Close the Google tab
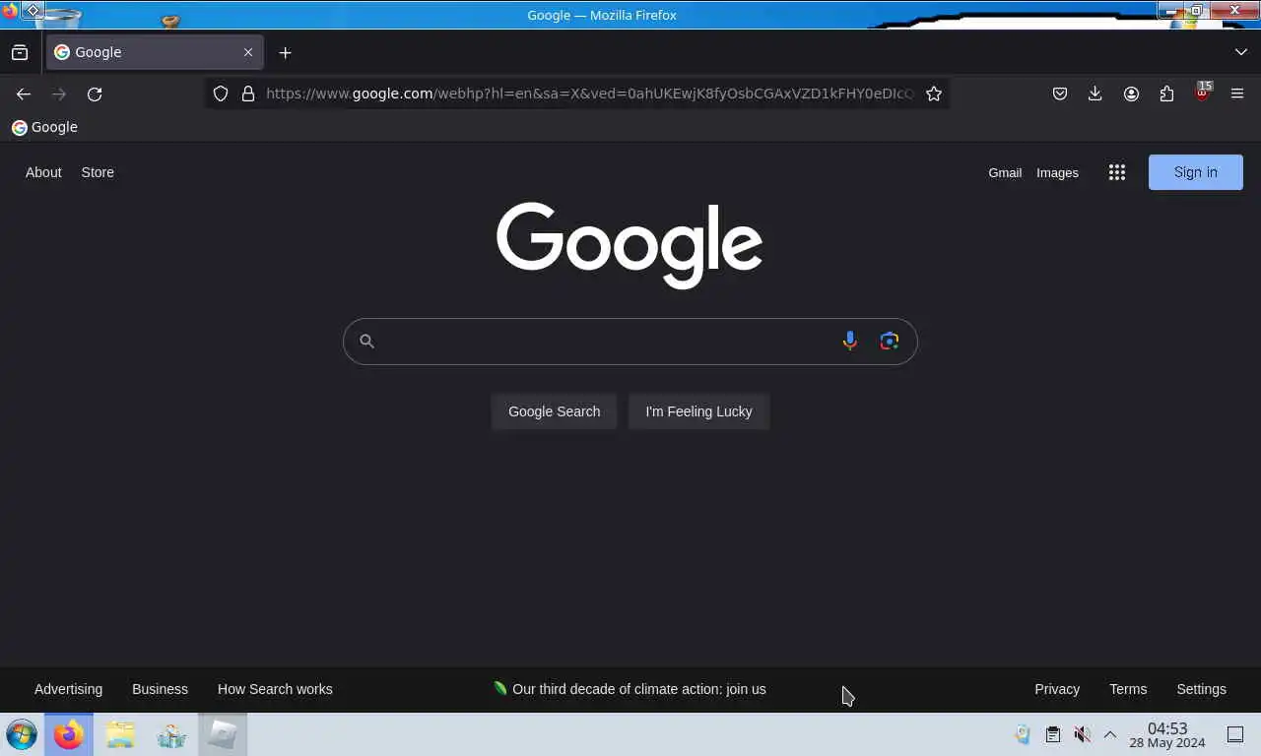The width and height of the screenshot is (1261, 756). click(x=248, y=52)
